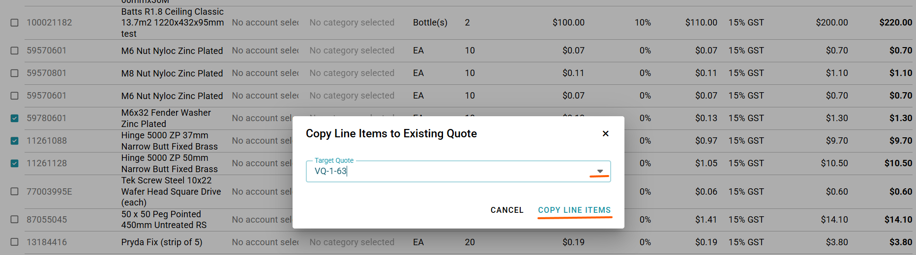Image resolution: width=916 pixels, height=255 pixels.
Task: Select the 77003995E Tek Screw row checkbox
Action: (x=15, y=191)
